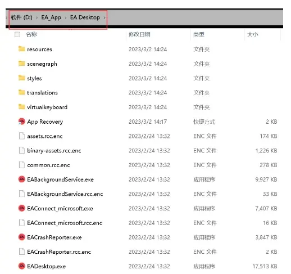Select the EAConnect_microsoft.rcc.enc file name

(x=65, y=223)
